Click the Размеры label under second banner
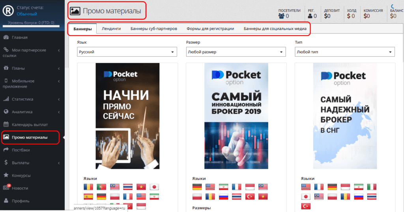The image size is (404, 212). (202, 208)
